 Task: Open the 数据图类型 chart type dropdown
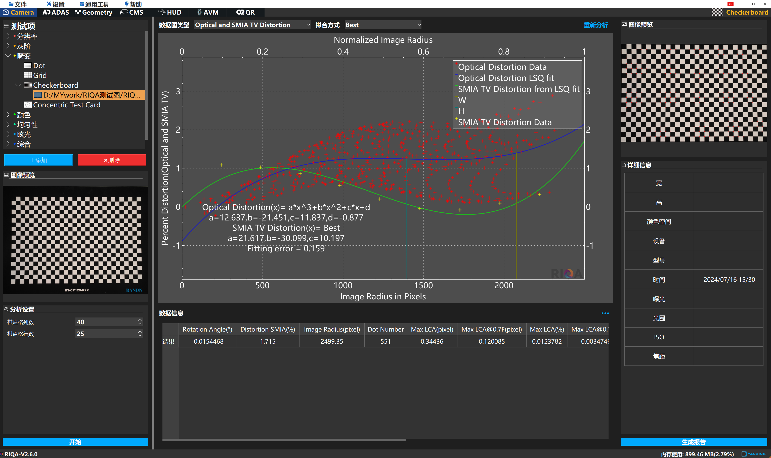click(252, 25)
